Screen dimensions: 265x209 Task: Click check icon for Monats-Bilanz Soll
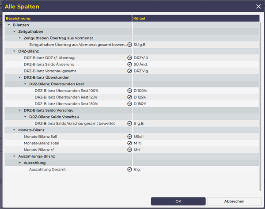[130, 137]
